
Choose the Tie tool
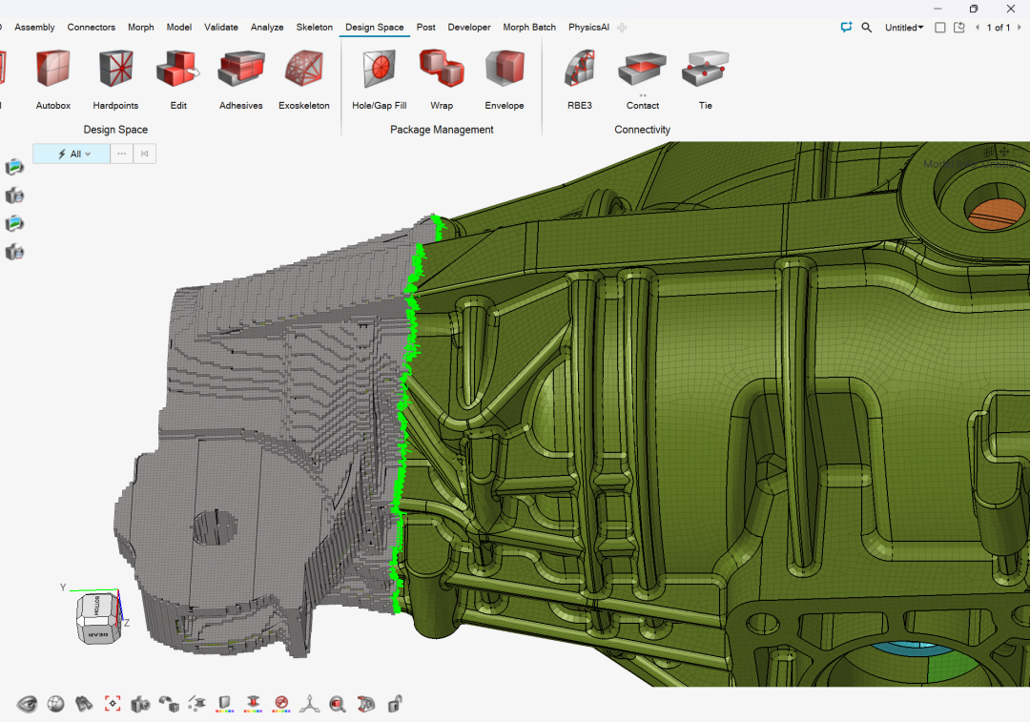click(705, 79)
